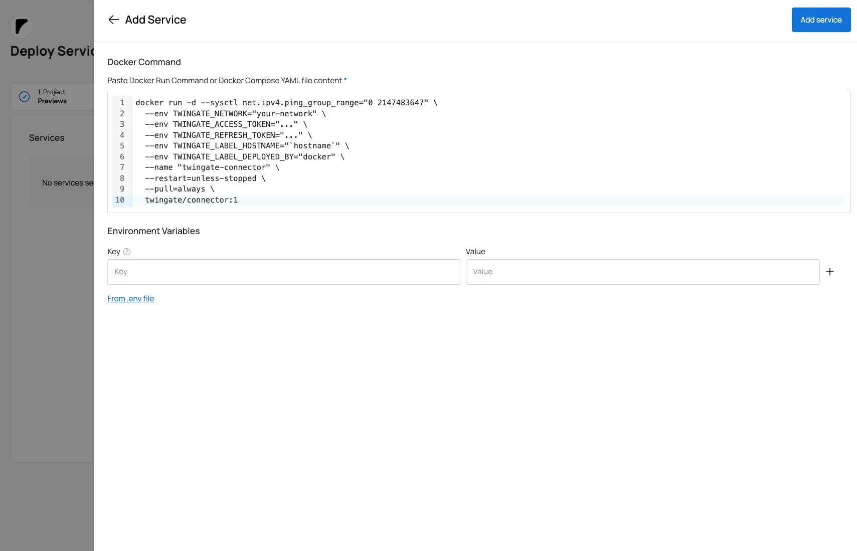Viewport: 857px width, 551px height.
Task: Click the --pull=always line in editor
Action: click(x=179, y=189)
